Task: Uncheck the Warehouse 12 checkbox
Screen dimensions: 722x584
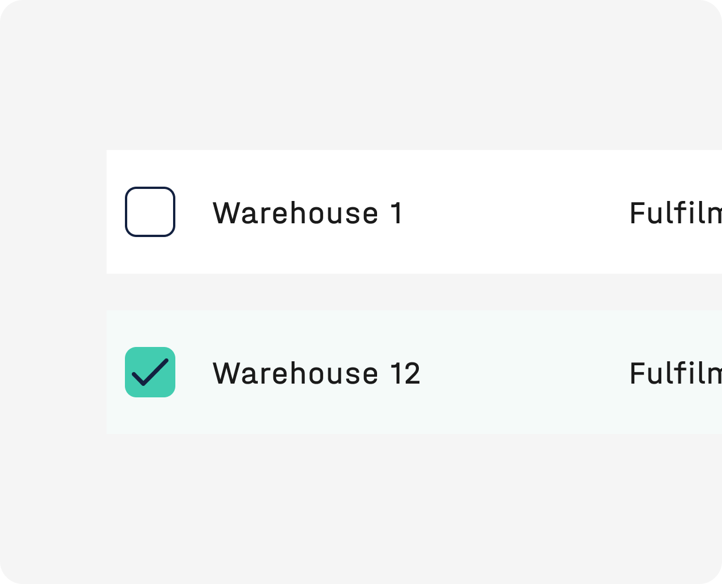Action: tap(150, 372)
